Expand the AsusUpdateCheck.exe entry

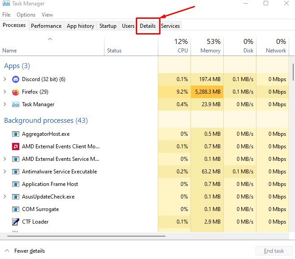click(x=4, y=197)
